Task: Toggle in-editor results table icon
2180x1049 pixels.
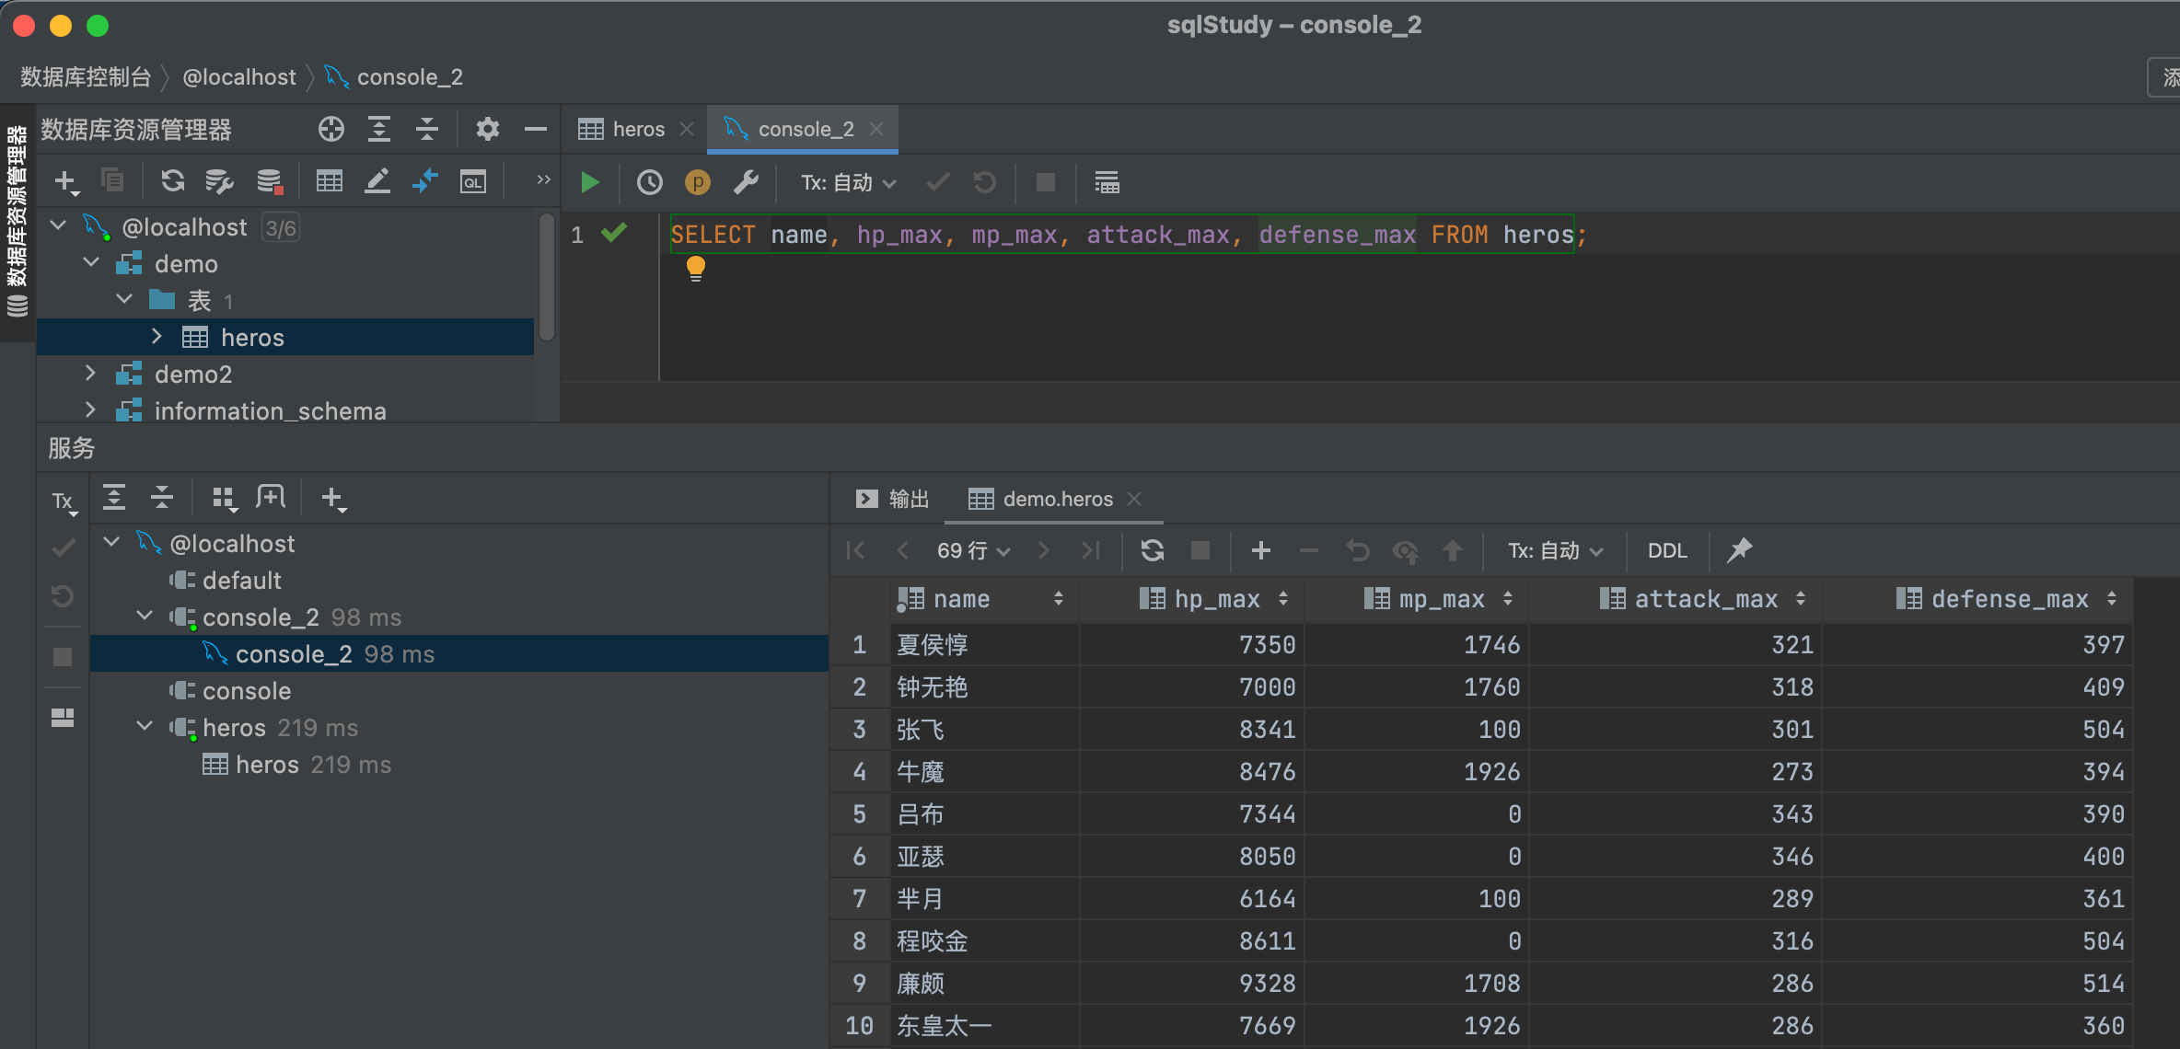Action: tap(1107, 182)
